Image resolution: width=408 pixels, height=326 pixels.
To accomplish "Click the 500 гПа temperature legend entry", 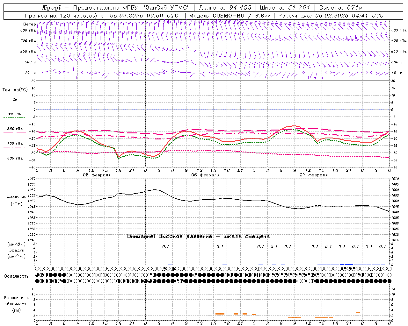I will (15, 158).
